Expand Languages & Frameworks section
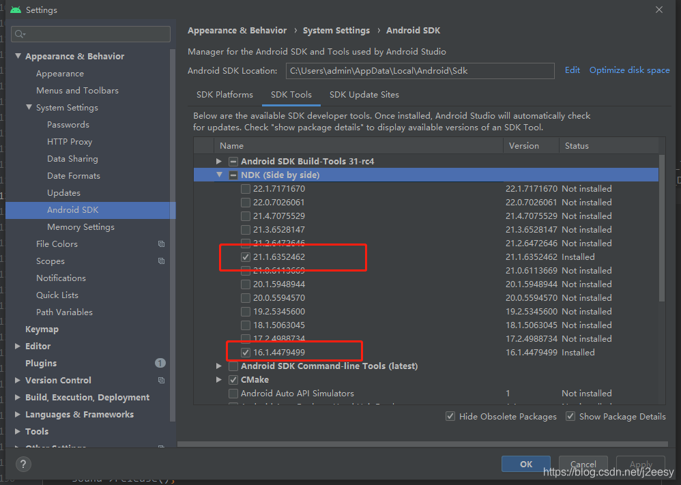 (17, 414)
